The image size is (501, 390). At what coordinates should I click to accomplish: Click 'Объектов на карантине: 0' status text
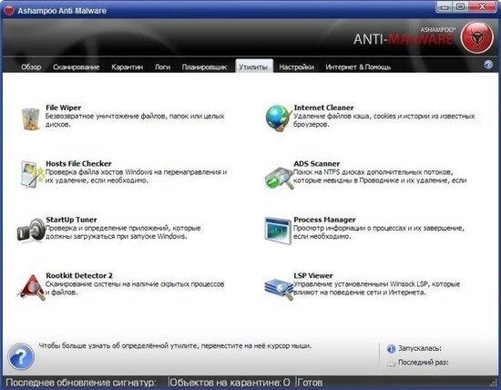click(x=230, y=383)
